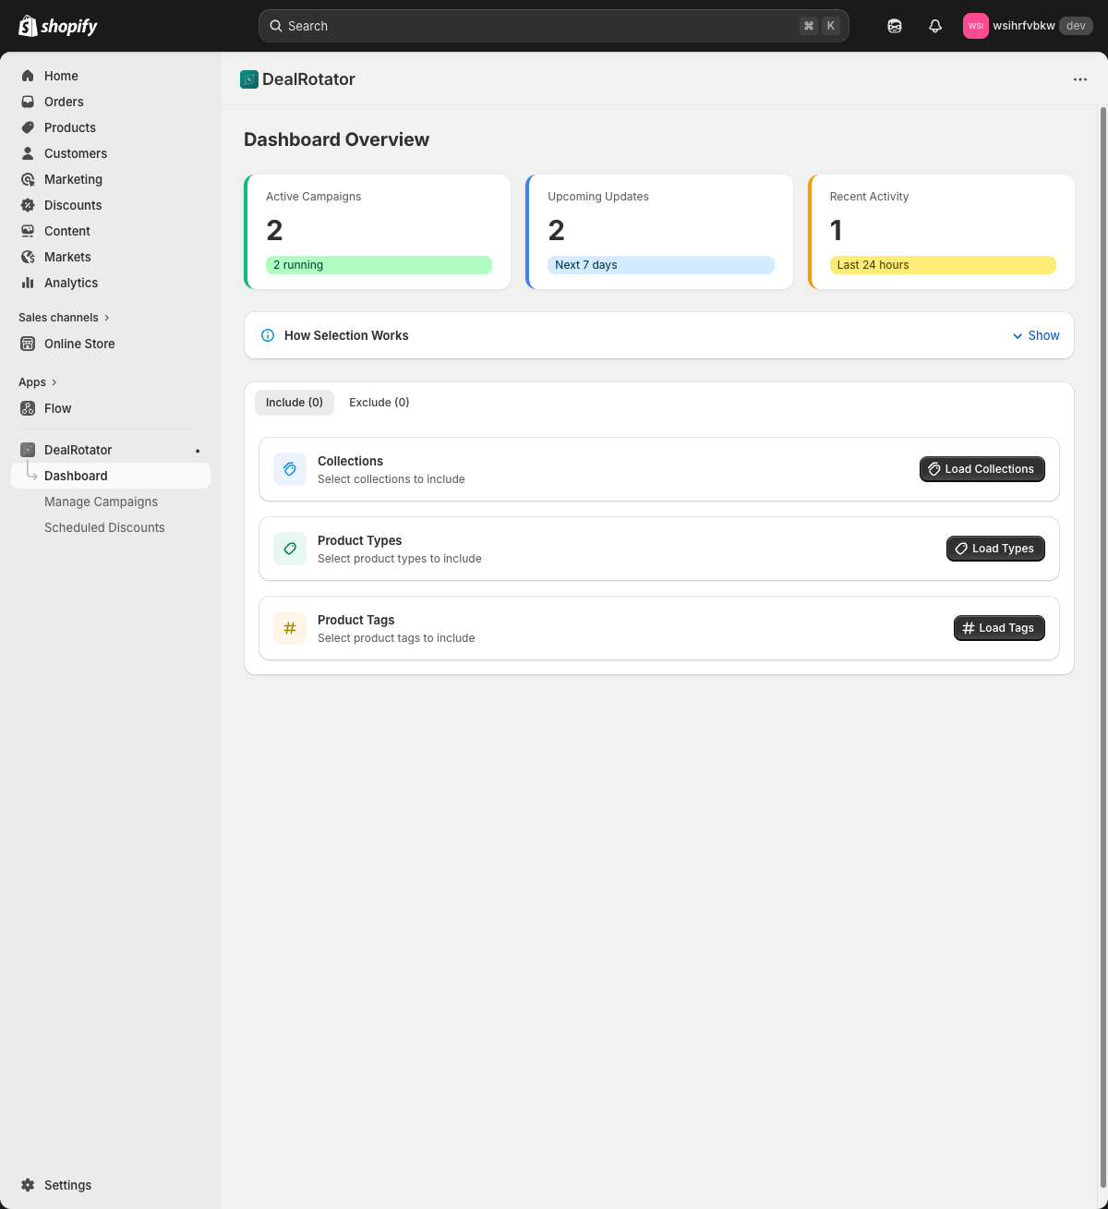Select the Discounts sidebar icon
Image resolution: width=1108 pixels, height=1209 pixels.
point(28,205)
